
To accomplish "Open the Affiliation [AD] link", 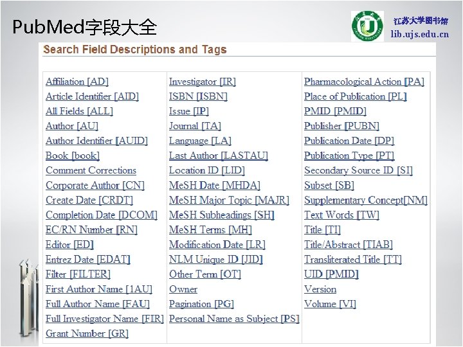I will (x=77, y=82).
